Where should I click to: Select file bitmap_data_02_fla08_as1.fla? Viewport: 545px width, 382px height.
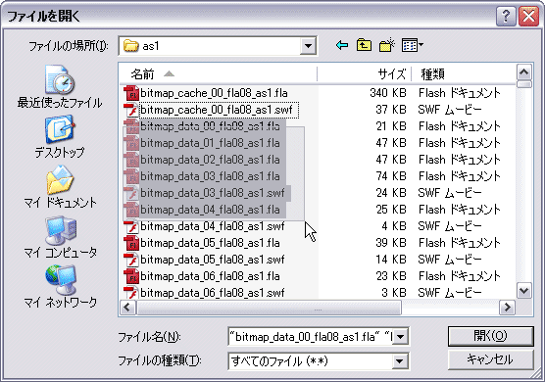(210, 160)
